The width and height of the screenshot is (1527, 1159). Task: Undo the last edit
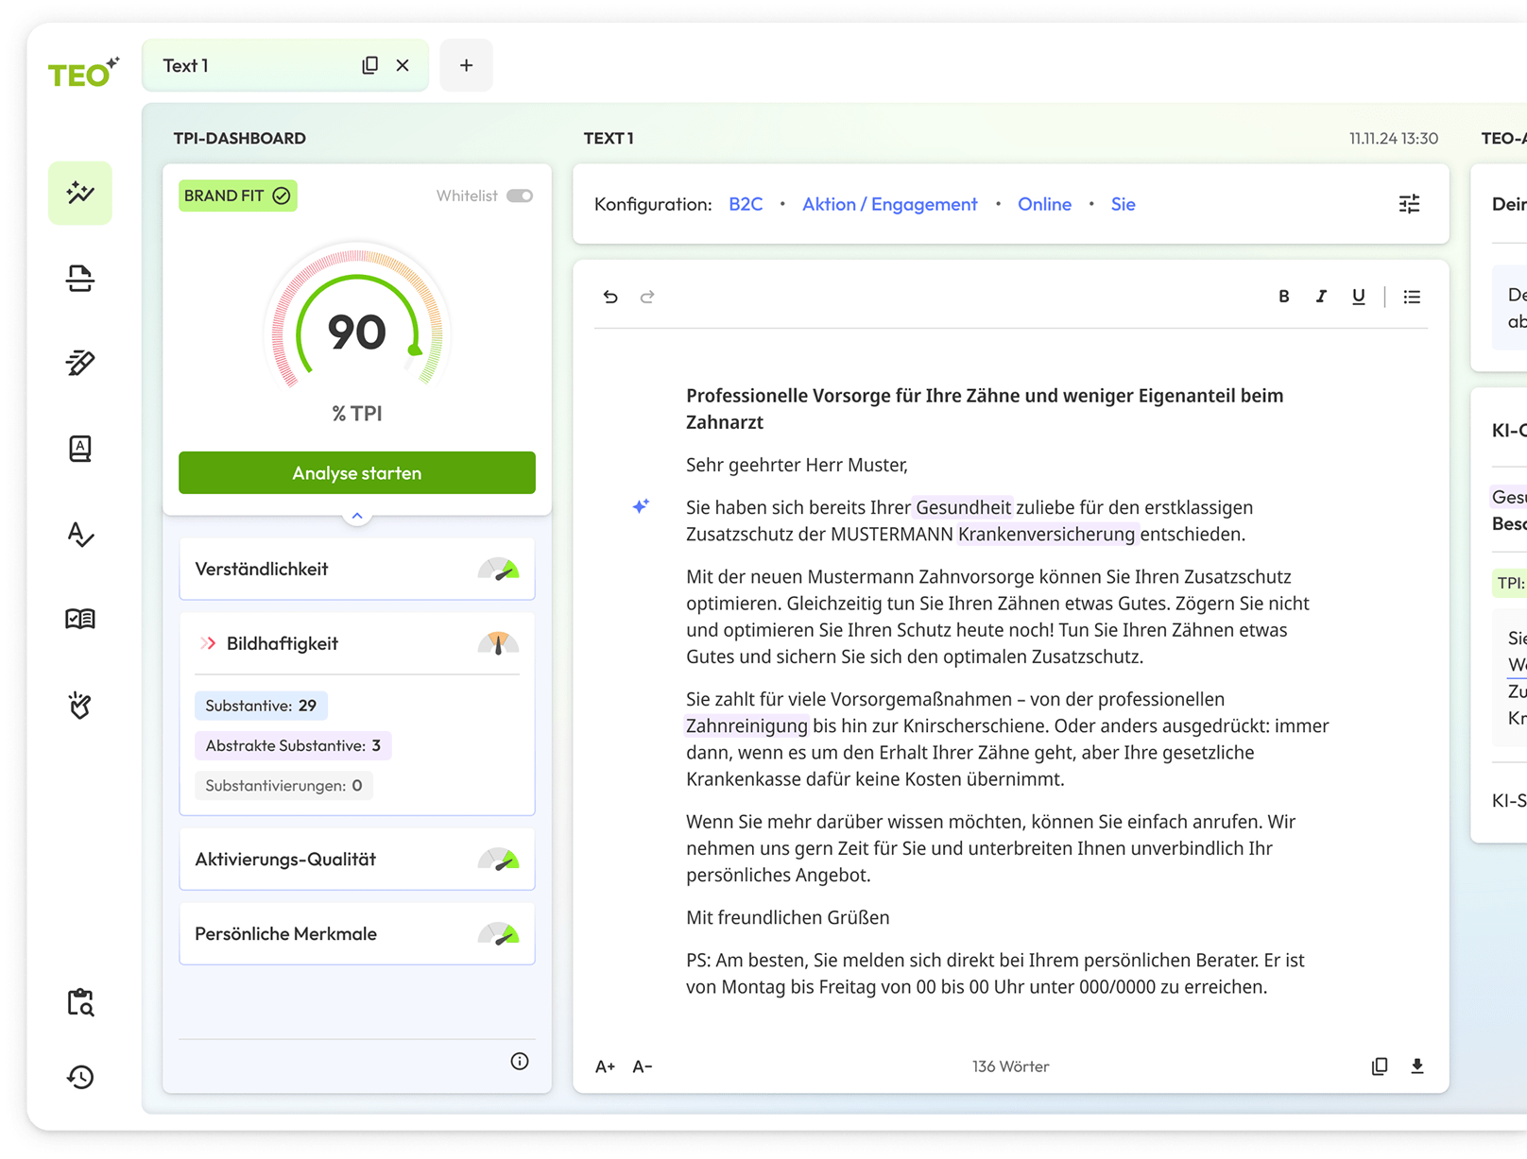click(610, 297)
